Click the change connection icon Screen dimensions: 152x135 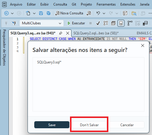tap(14, 23)
